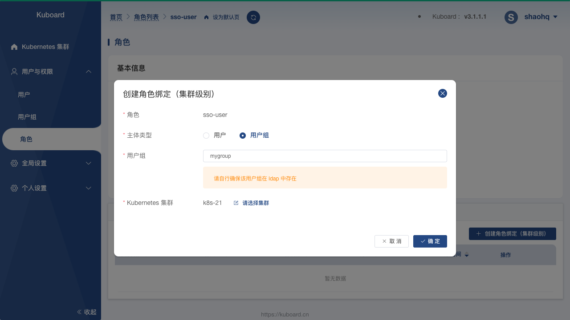This screenshot has width=570, height=320.
Task: Expand the 全局设置 menu section
Action: [89, 163]
